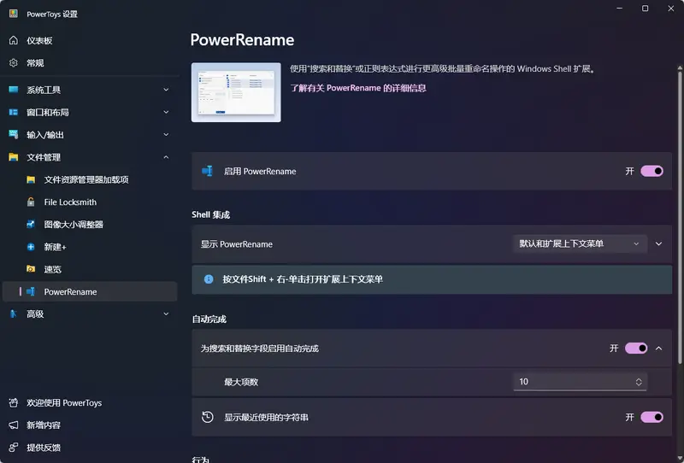Click the Input/Output keyboard icon

(x=14, y=134)
